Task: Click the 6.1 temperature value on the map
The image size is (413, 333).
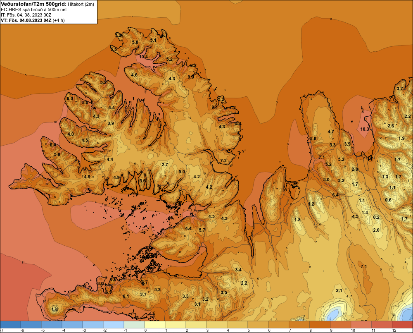Action: [x=126, y=296]
